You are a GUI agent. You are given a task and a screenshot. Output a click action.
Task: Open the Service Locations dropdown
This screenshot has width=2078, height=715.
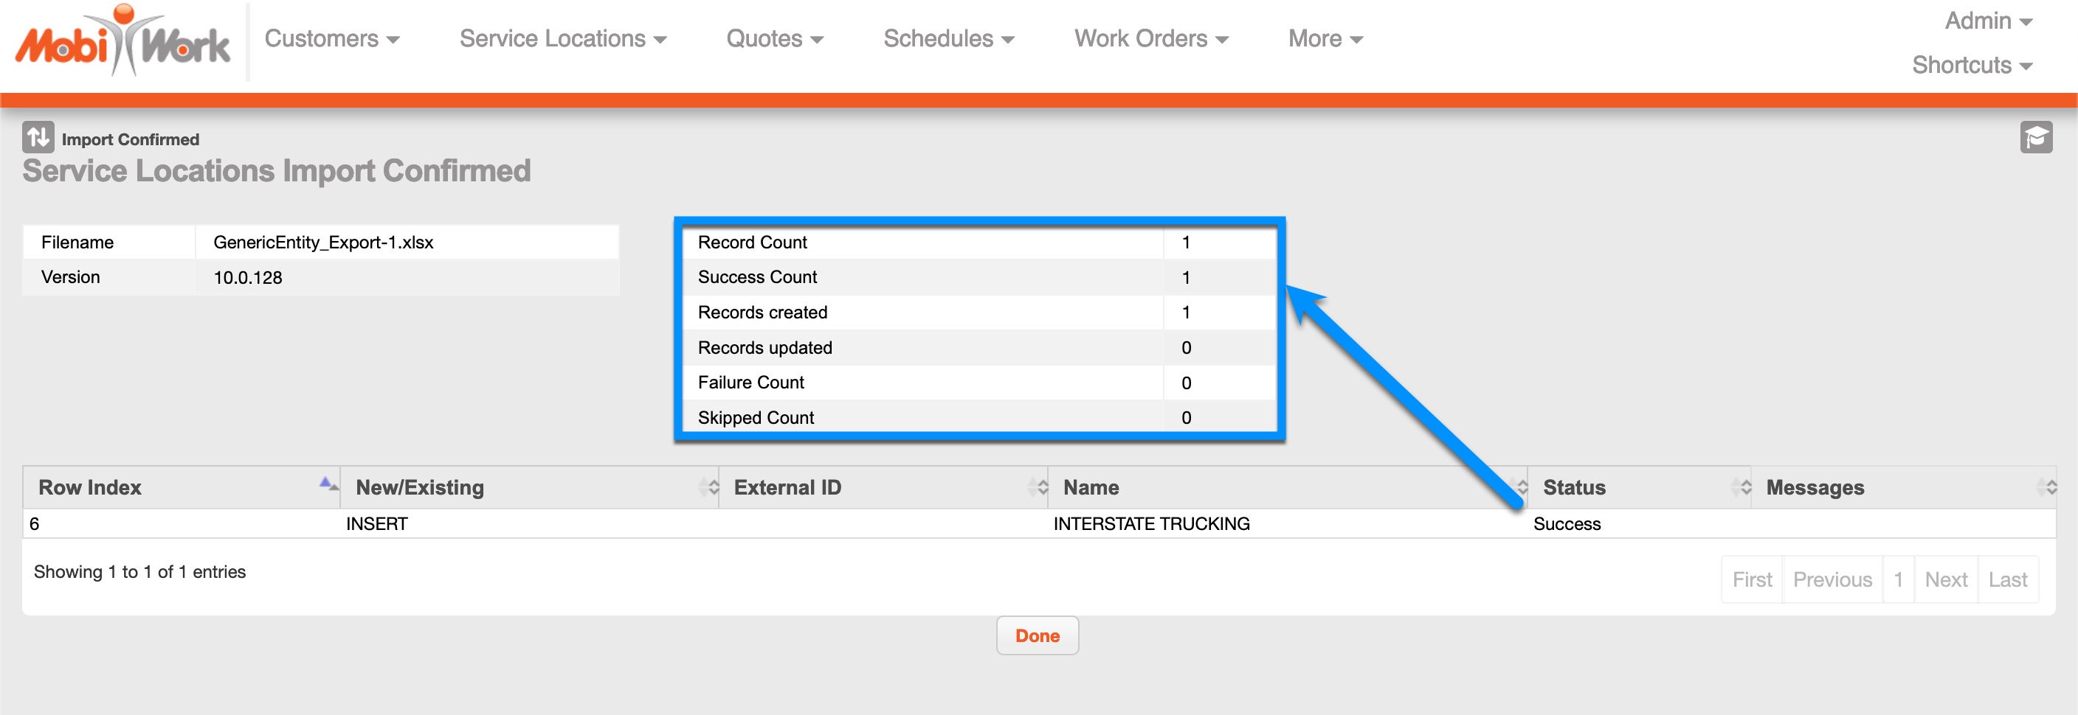coord(562,38)
